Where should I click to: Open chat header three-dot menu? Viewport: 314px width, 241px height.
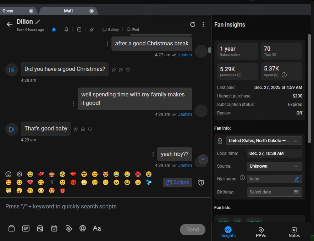[203, 24]
